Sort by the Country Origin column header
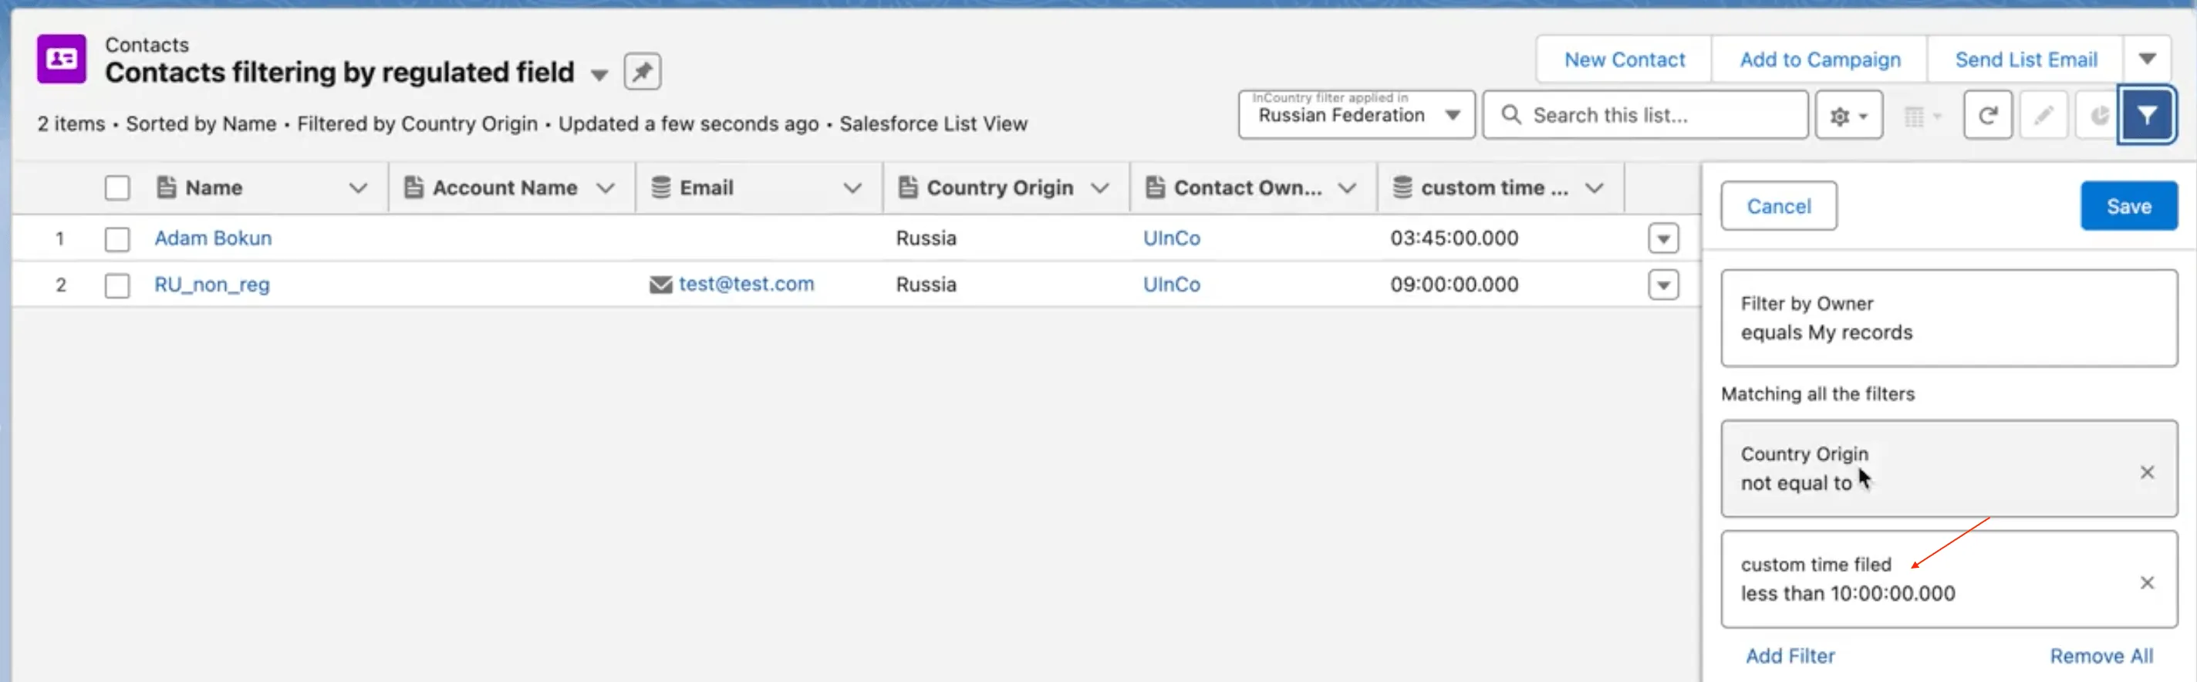2197x682 pixels. pos(999,187)
